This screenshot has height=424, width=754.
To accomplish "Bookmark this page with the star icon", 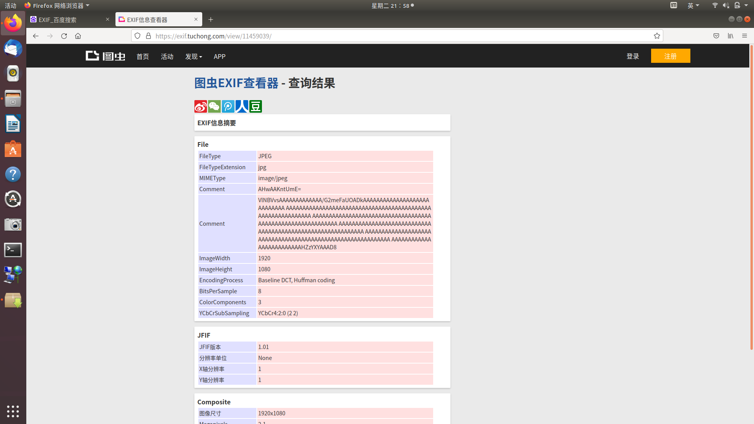I will click(x=657, y=36).
